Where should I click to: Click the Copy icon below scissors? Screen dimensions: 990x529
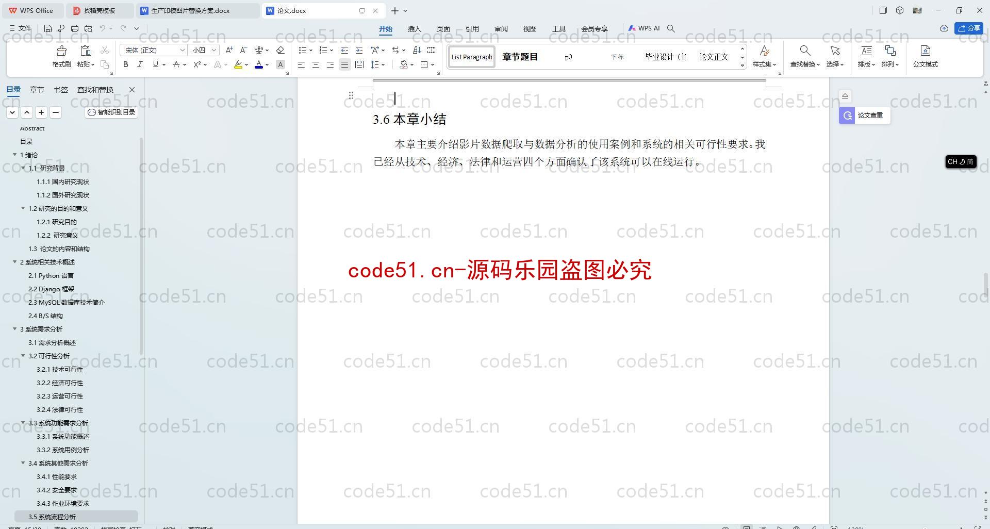(x=105, y=64)
